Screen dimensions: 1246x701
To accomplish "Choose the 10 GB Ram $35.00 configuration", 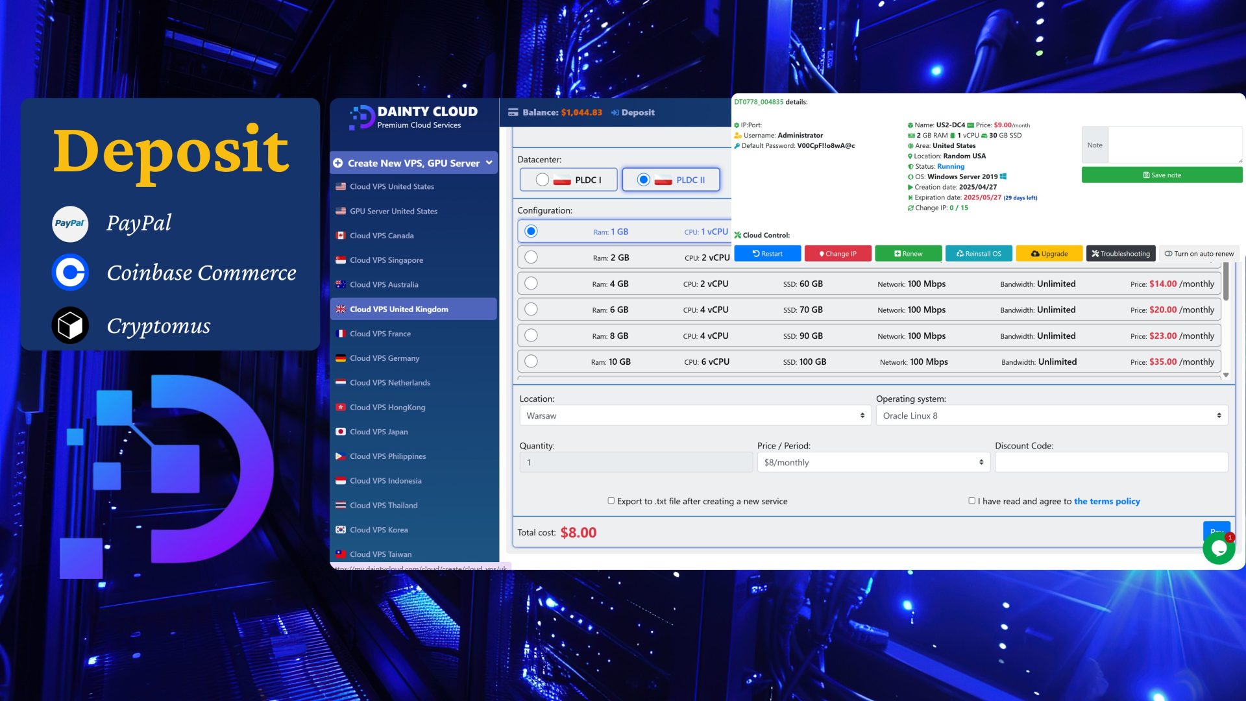I will (531, 361).
